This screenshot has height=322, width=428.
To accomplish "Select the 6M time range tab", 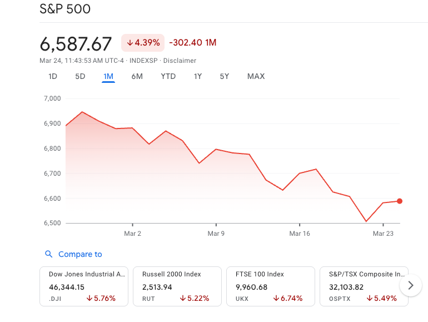I will click(137, 76).
